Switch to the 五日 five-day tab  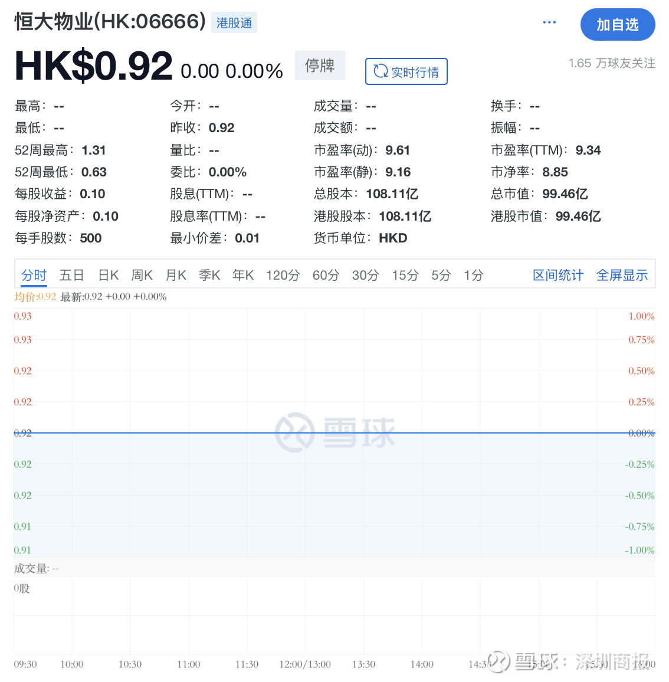(72, 276)
